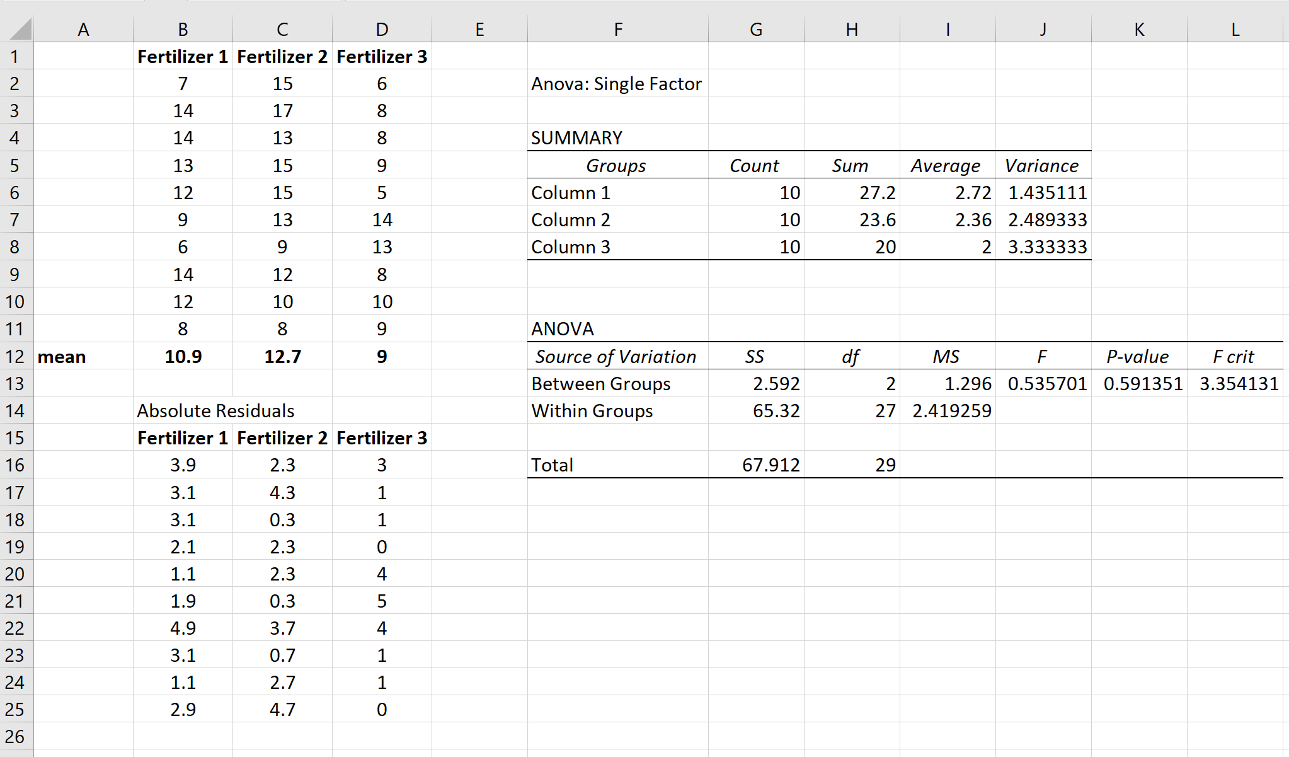This screenshot has height=757, width=1289.
Task: Select the 'SUMMARY' label cell
Action: click(x=576, y=137)
